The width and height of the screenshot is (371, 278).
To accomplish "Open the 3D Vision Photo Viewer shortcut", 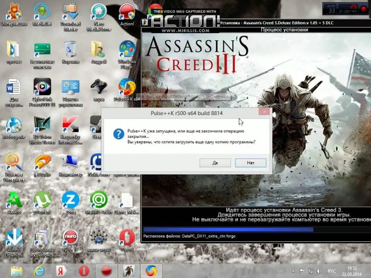I will point(42,130).
